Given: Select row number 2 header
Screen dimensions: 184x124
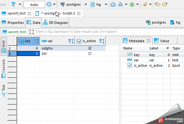Looking at the screenshot, I should 12,54.
